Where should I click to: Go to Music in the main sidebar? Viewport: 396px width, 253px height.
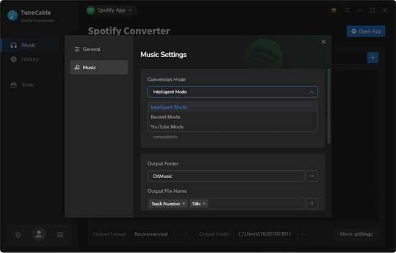(33, 45)
